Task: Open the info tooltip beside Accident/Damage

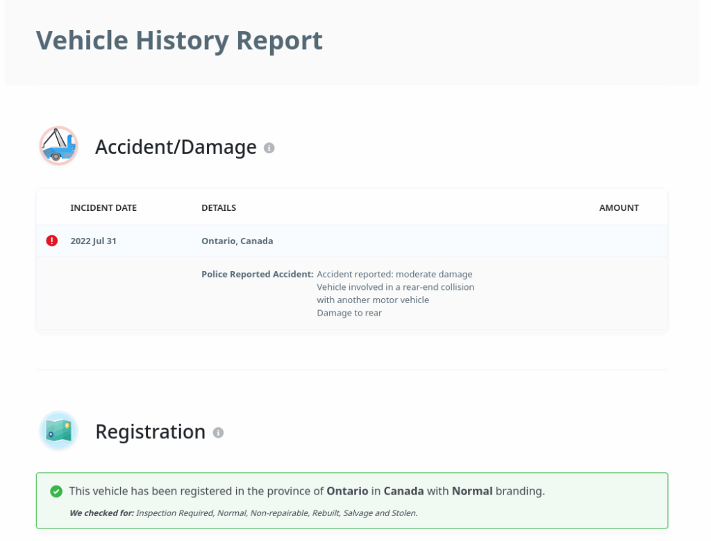Action: (x=269, y=148)
